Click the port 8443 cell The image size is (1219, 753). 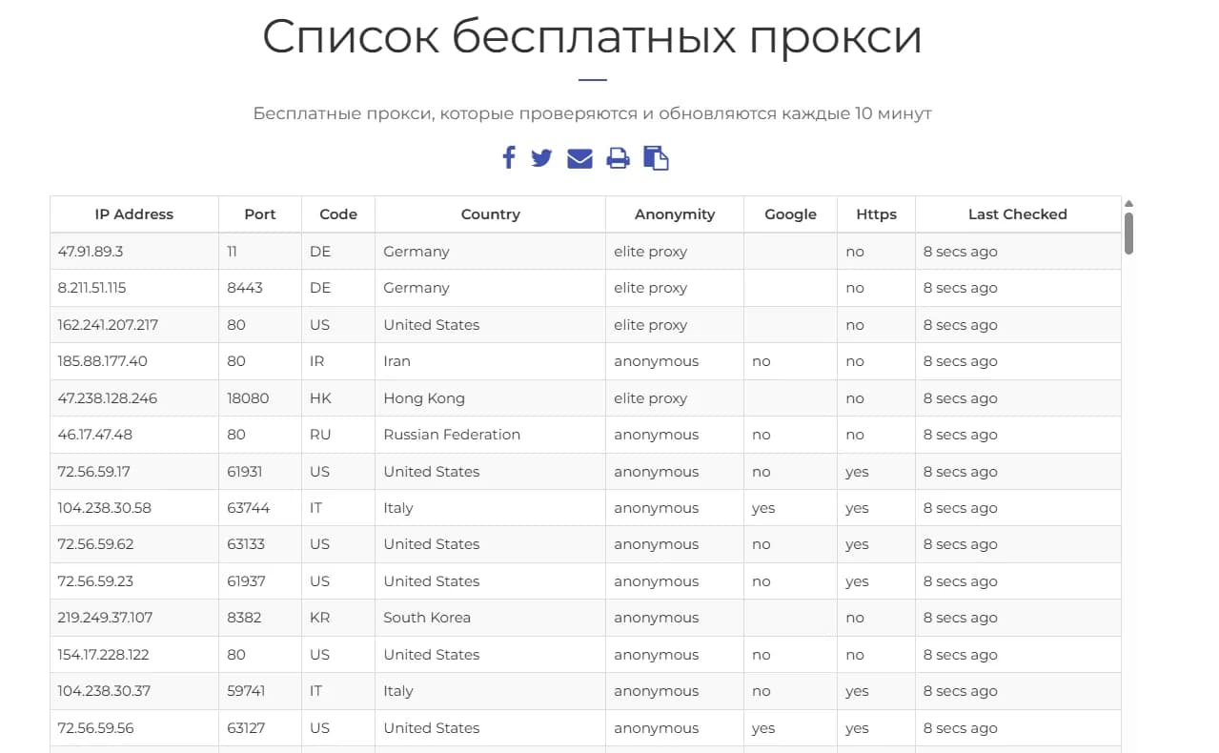243,287
